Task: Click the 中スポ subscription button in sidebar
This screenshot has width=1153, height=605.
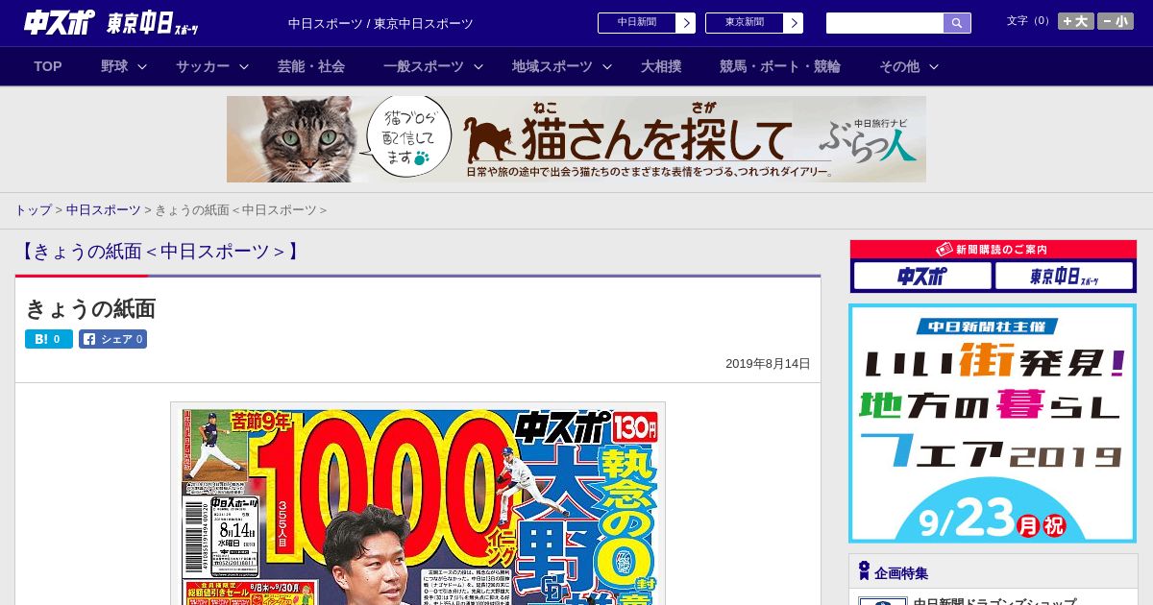Action: (922, 277)
